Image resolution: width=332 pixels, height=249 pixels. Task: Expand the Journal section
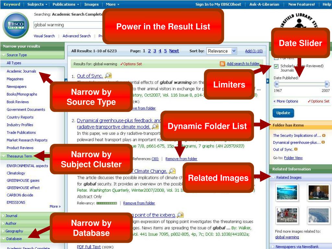3,216
